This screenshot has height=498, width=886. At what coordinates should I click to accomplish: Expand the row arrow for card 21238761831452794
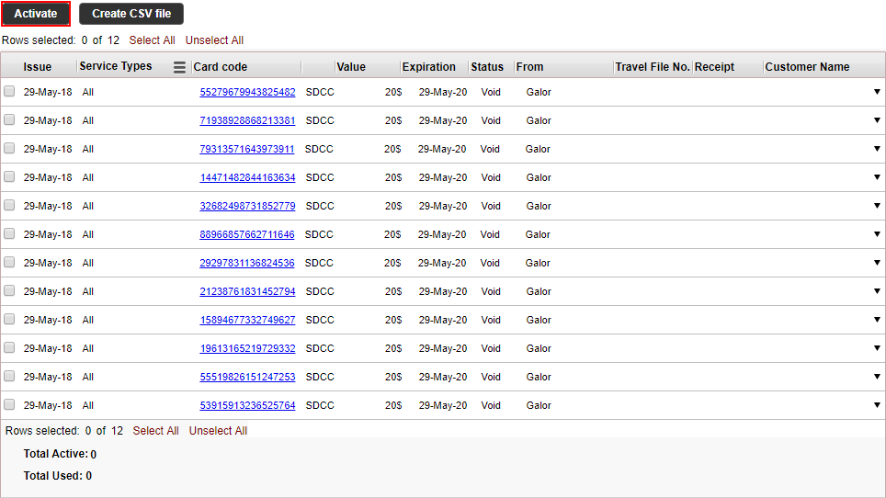point(877,290)
